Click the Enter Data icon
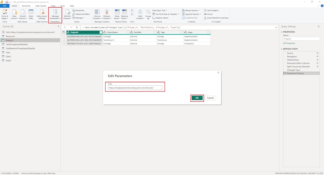The image size is (324, 175). [x=31, y=12]
